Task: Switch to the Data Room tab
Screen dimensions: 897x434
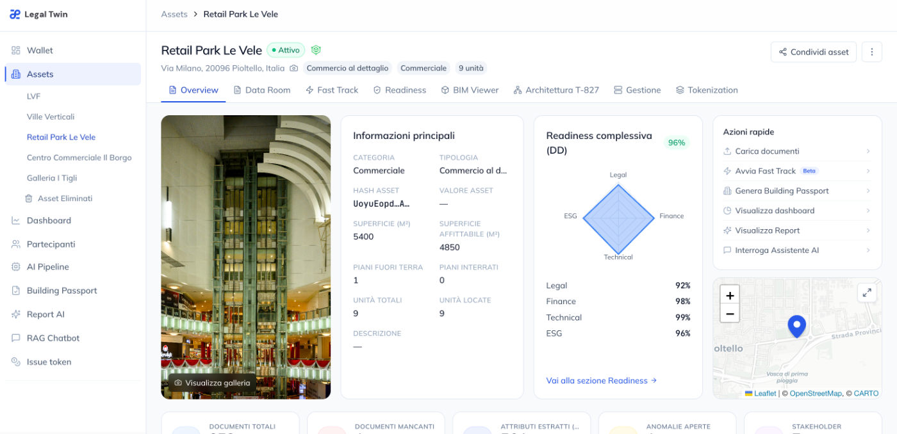Action: pyautogui.click(x=261, y=90)
